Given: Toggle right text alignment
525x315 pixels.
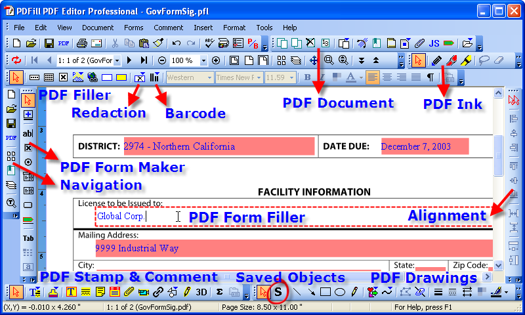Looking at the screenshot, I should pos(402,77).
